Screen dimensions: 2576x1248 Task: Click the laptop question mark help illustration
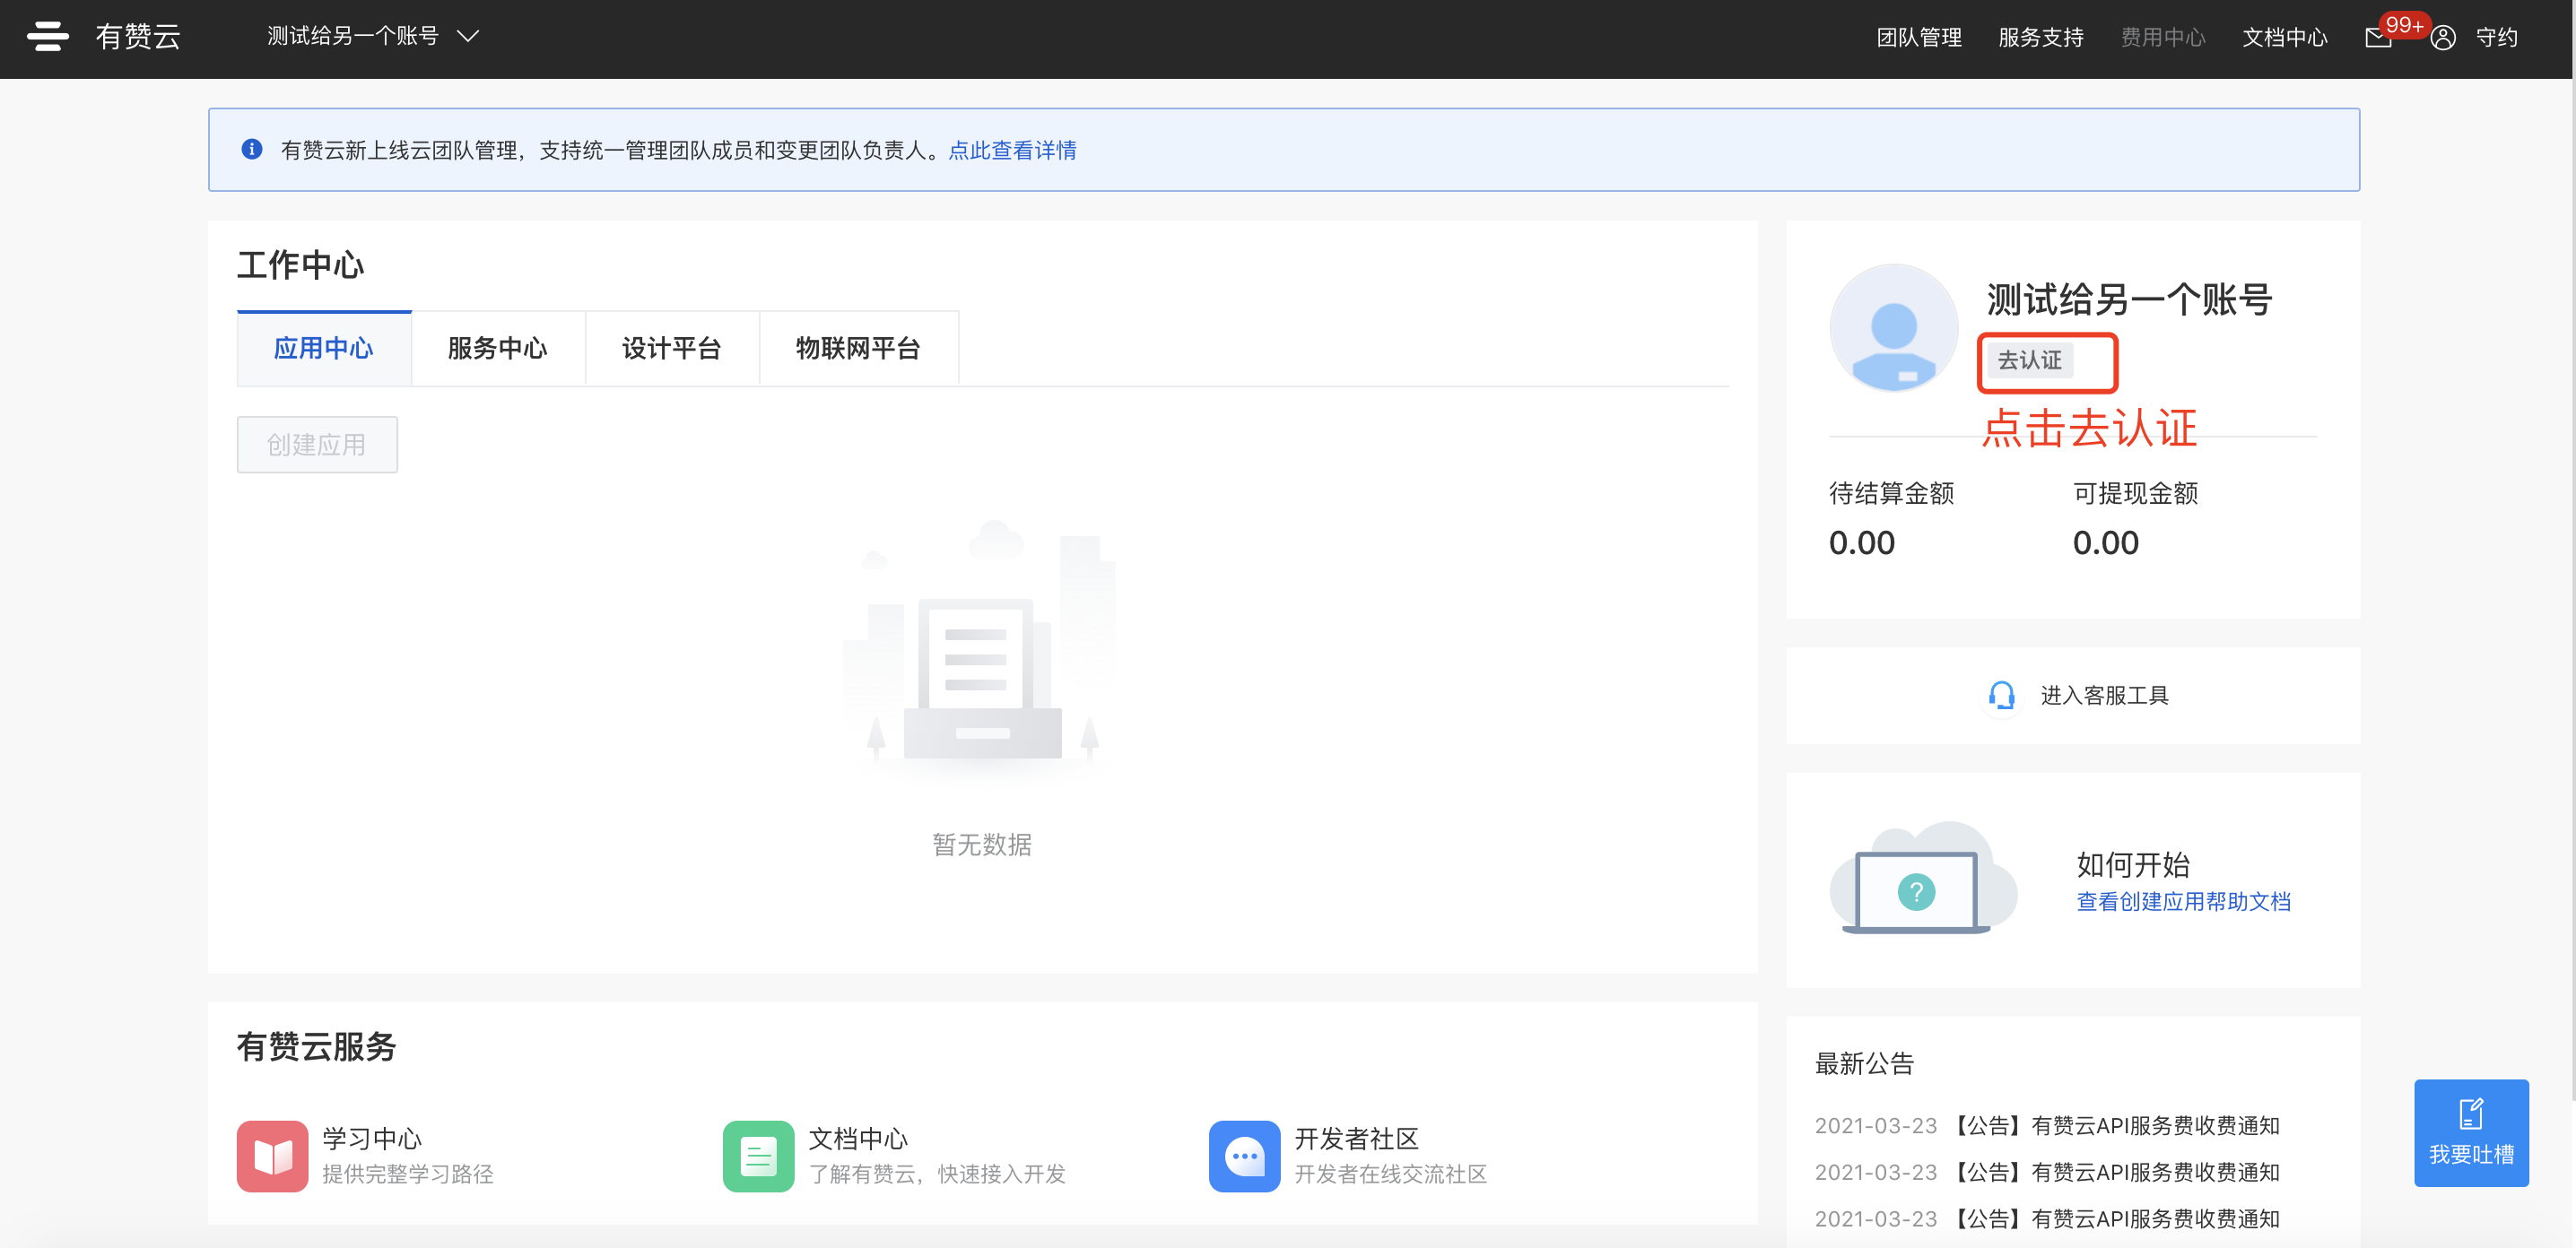pyautogui.click(x=1923, y=879)
